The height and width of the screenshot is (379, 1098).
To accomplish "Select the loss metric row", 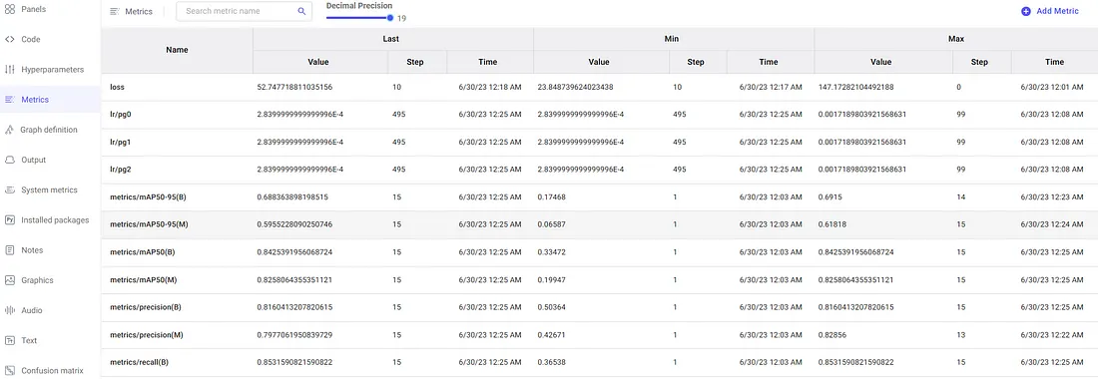I will [x=600, y=88].
